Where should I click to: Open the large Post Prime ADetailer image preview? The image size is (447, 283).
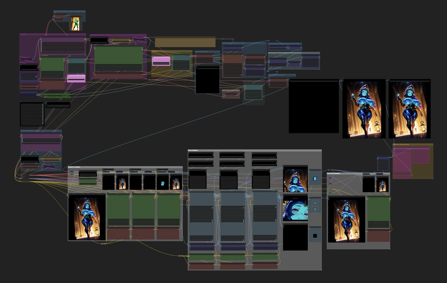346,220
